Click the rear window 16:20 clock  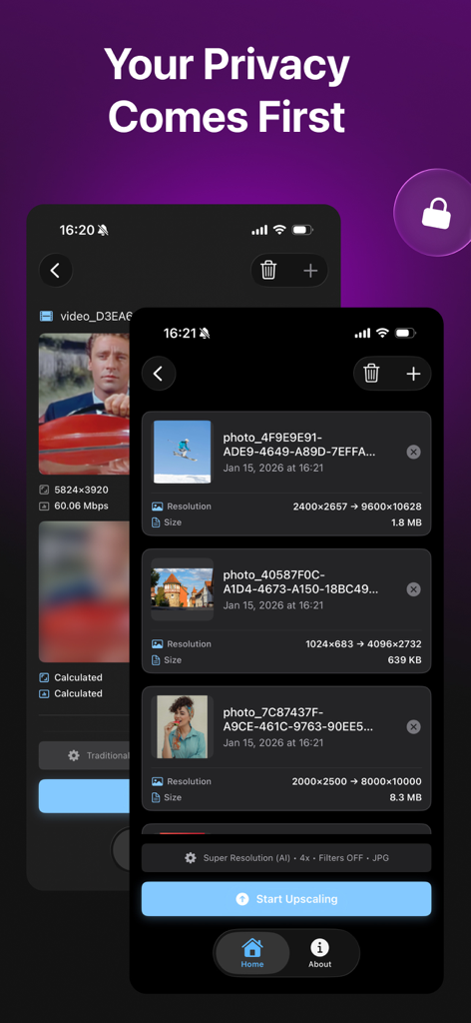[x=77, y=231]
